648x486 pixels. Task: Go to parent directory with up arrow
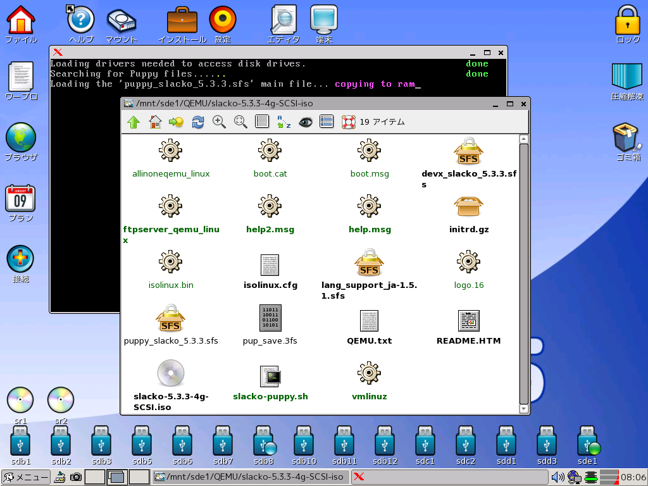pyautogui.click(x=134, y=121)
